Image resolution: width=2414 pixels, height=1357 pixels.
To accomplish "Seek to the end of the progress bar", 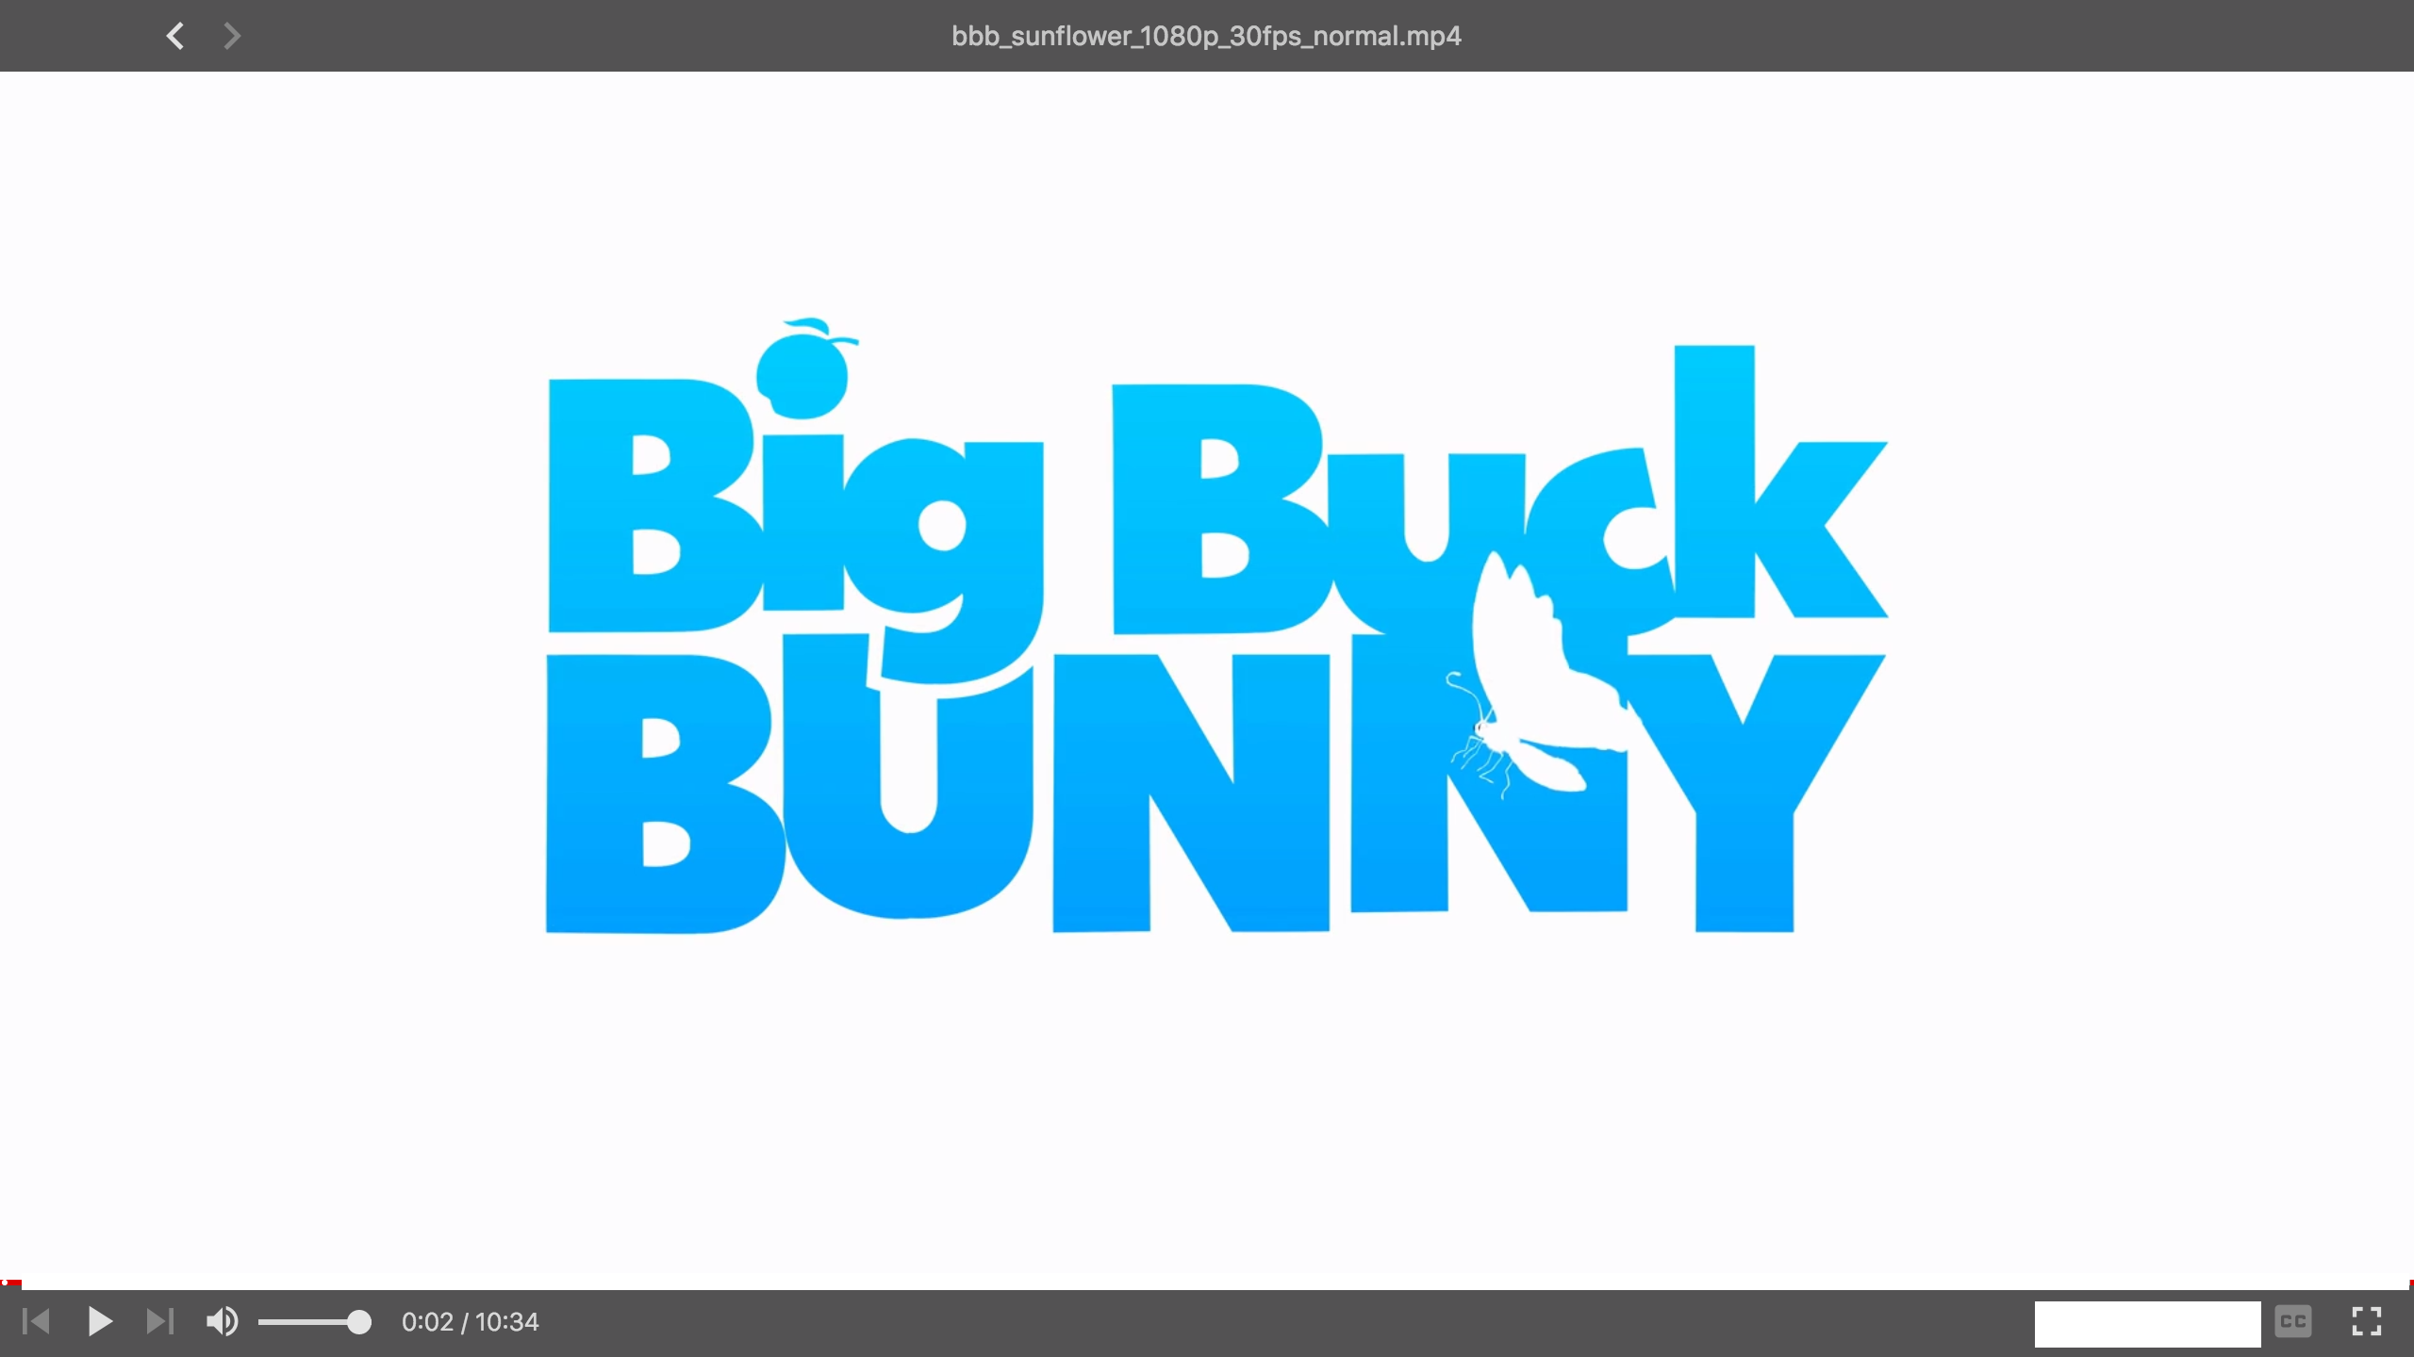I will [2405, 1282].
